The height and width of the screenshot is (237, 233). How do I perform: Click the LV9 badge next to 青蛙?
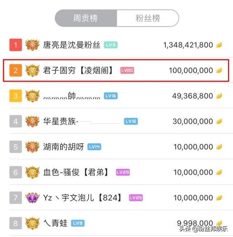pyautogui.click(x=78, y=223)
